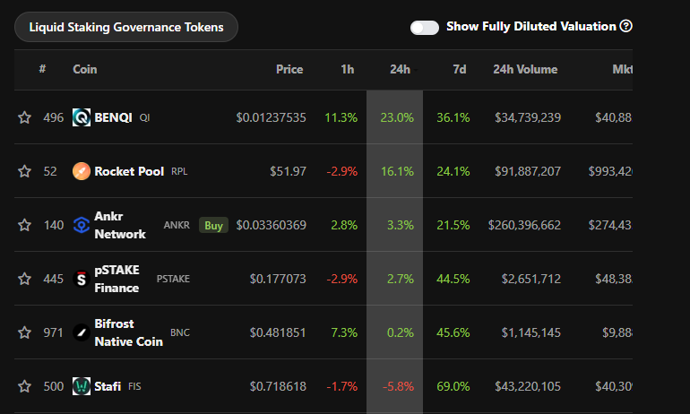This screenshot has height=414, width=690.
Task: Sort by 7d column header
Action: click(460, 70)
